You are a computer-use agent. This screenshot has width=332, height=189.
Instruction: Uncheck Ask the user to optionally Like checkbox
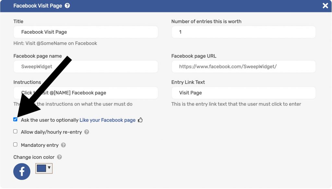pos(15,120)
